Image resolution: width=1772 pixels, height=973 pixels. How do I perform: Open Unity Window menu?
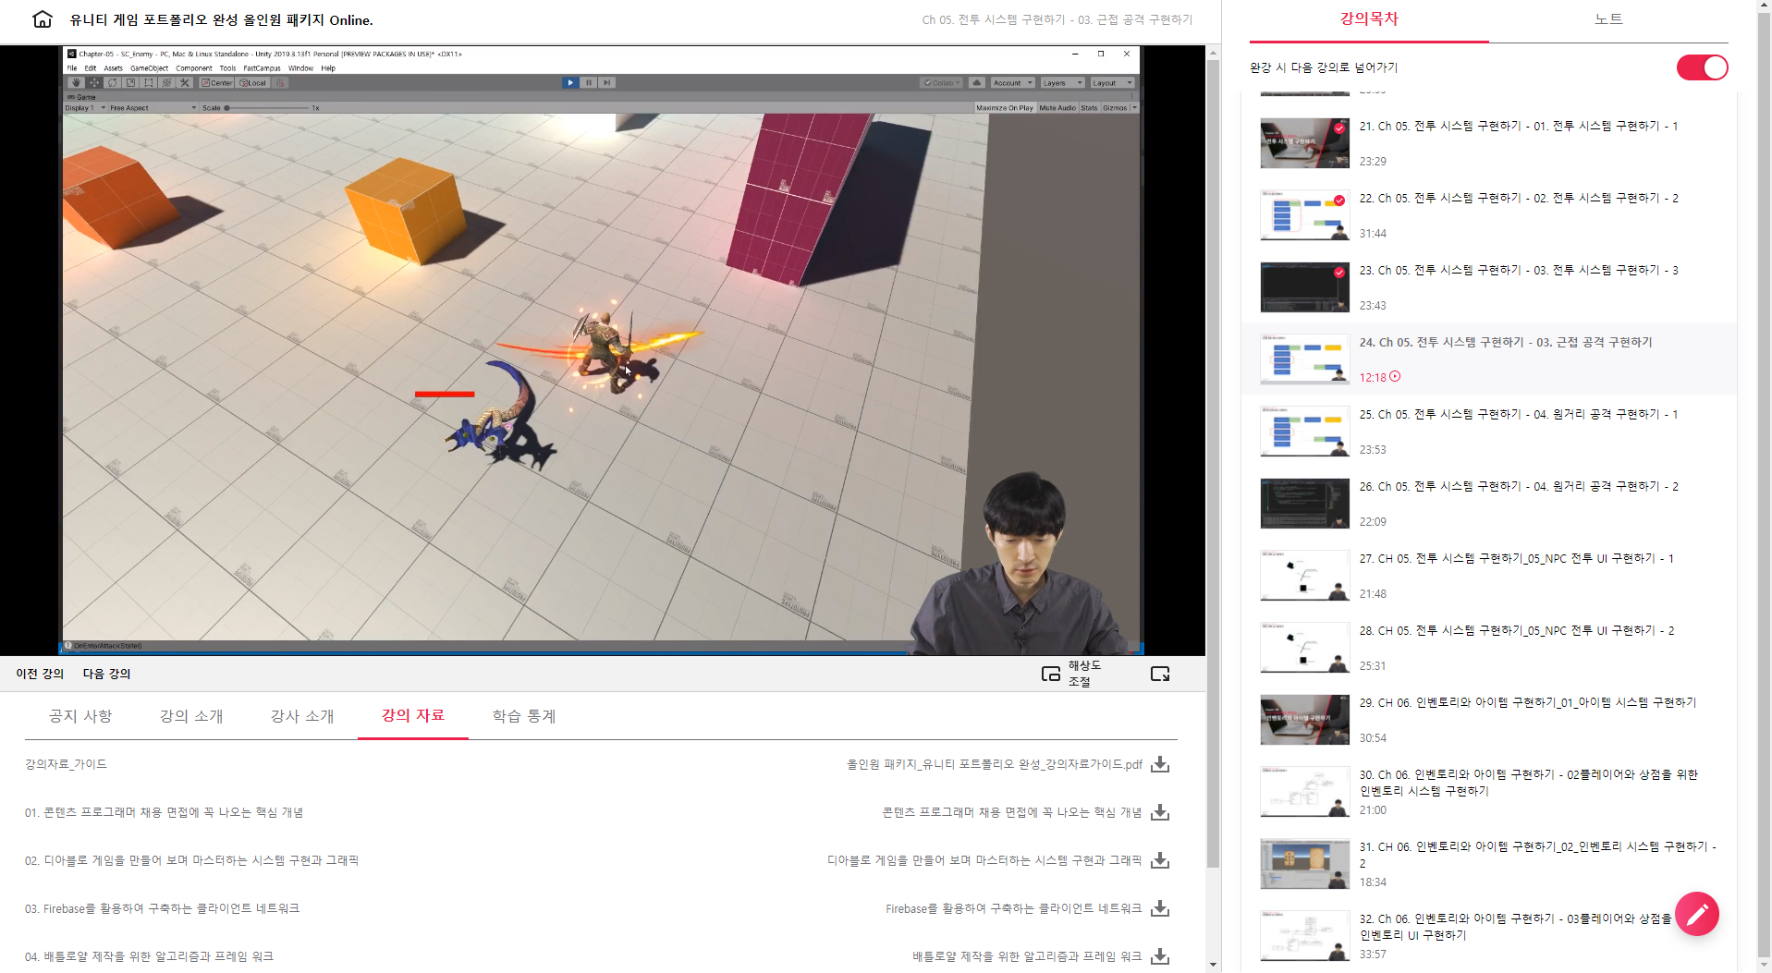tap(300, 67)
